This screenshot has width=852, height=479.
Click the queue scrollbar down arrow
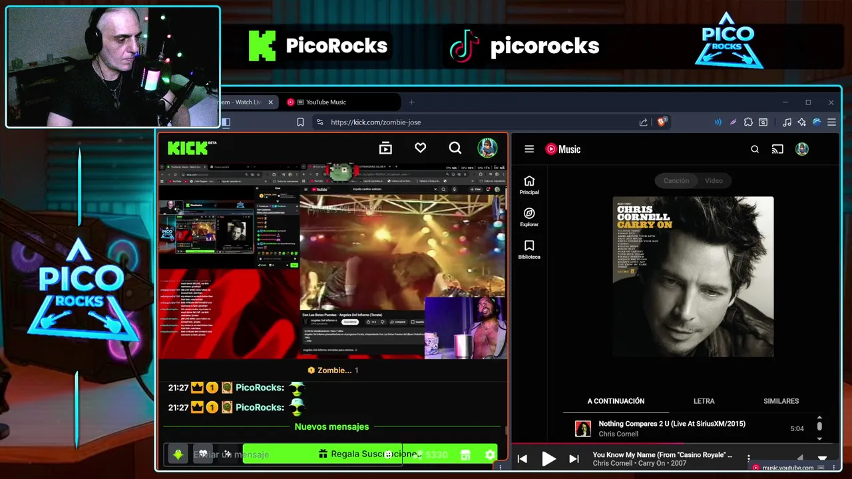pos(819,438)
